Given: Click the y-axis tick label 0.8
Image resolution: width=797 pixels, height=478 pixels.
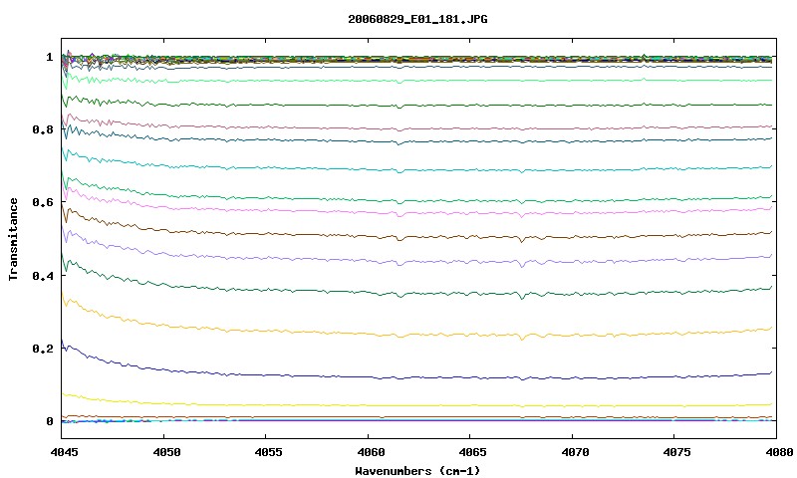Looking at the screenshot, I should click(43, 129).
